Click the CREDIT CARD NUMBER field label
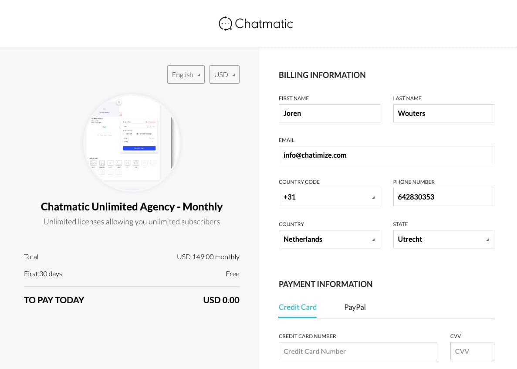 point(307,336)
